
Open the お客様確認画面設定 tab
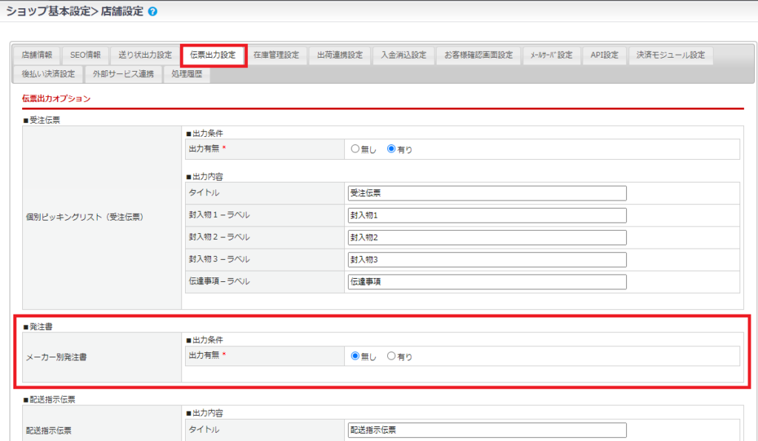click(478, 55)
